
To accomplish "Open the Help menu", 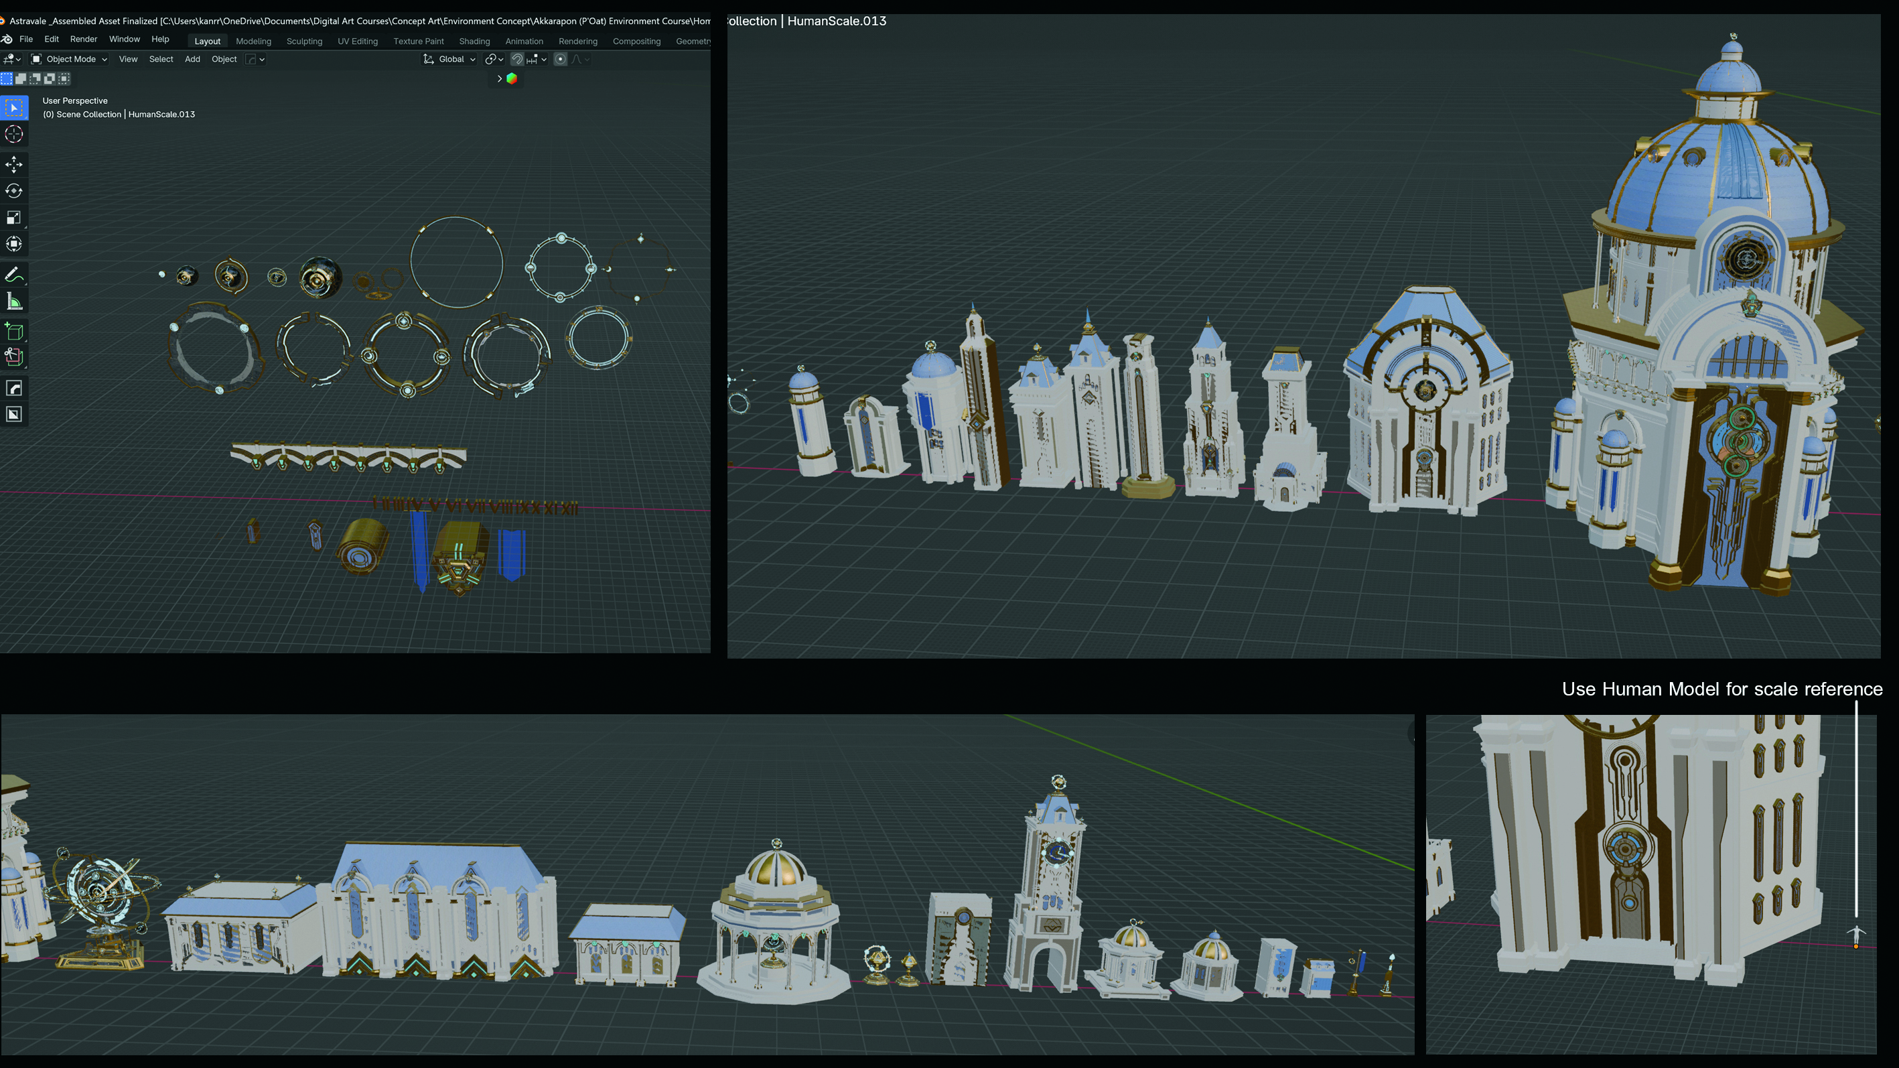I will [160, 39].
